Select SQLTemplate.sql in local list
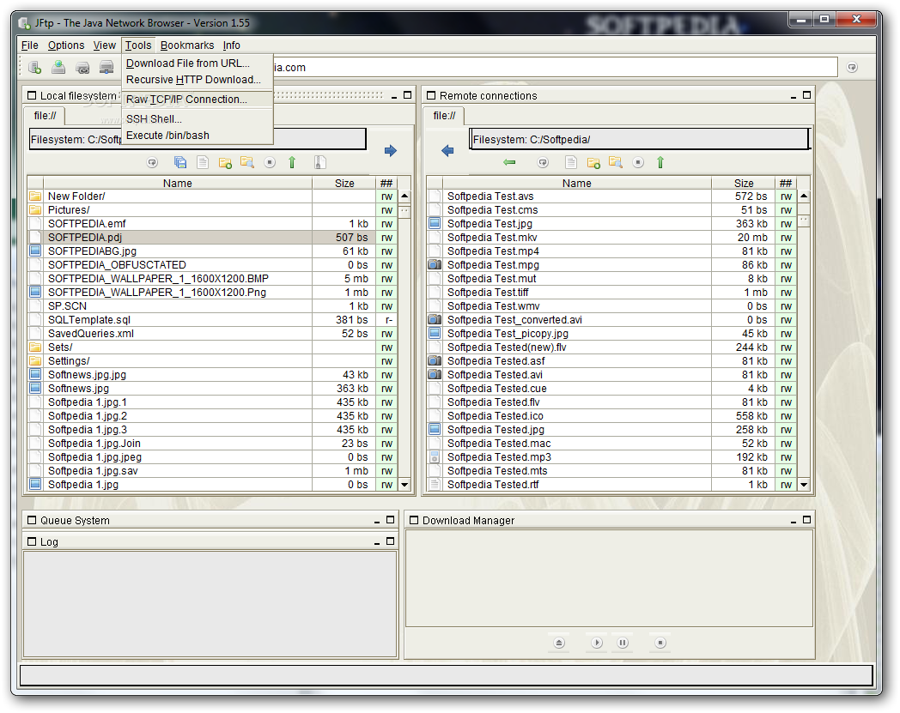The width and height of the screenshot is (900, 713). [211, 320]
